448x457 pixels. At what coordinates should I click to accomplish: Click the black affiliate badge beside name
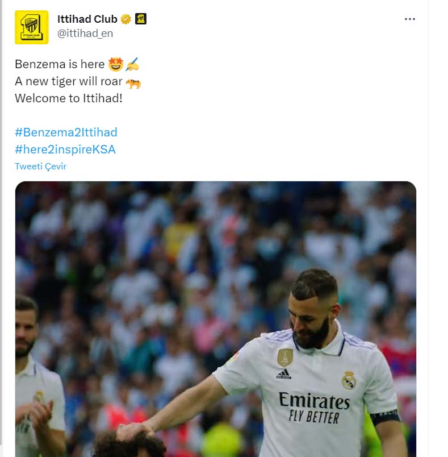point(141,19)
